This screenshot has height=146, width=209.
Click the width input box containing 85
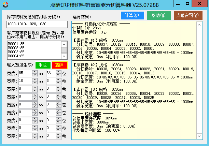click(25, 73)
